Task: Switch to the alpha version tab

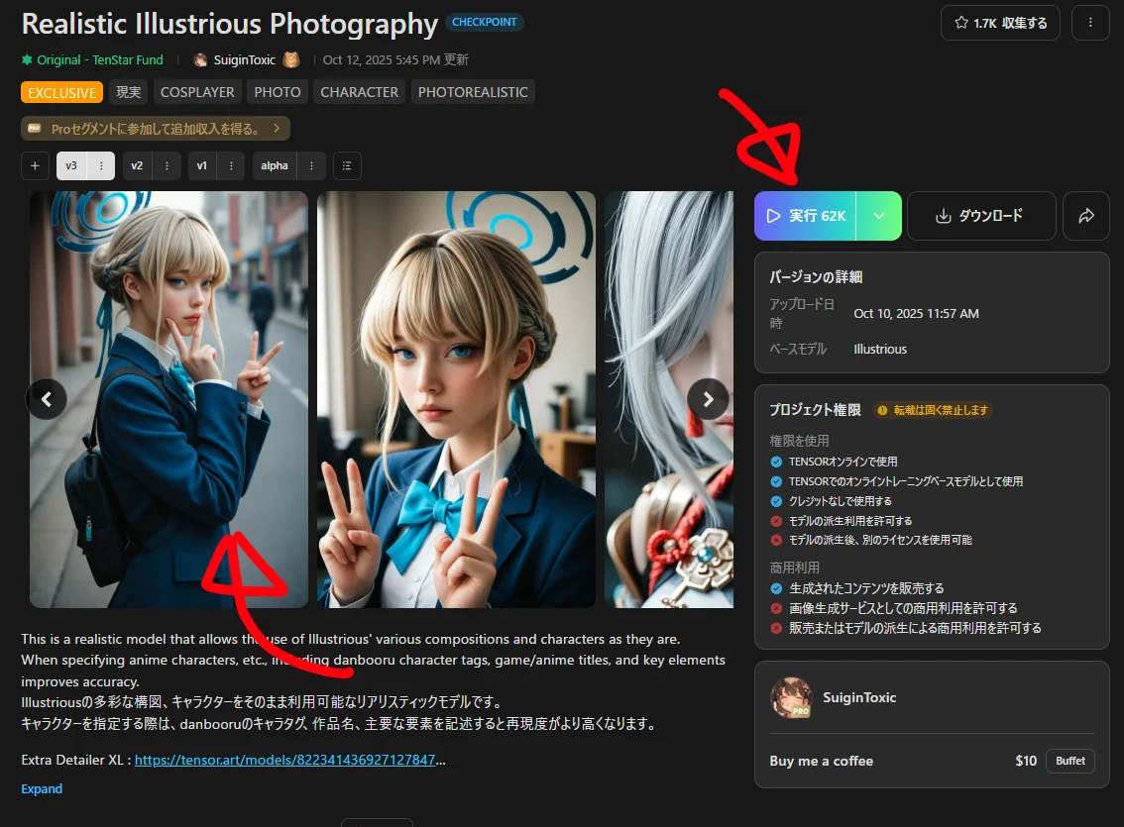Action: point(275,165)
